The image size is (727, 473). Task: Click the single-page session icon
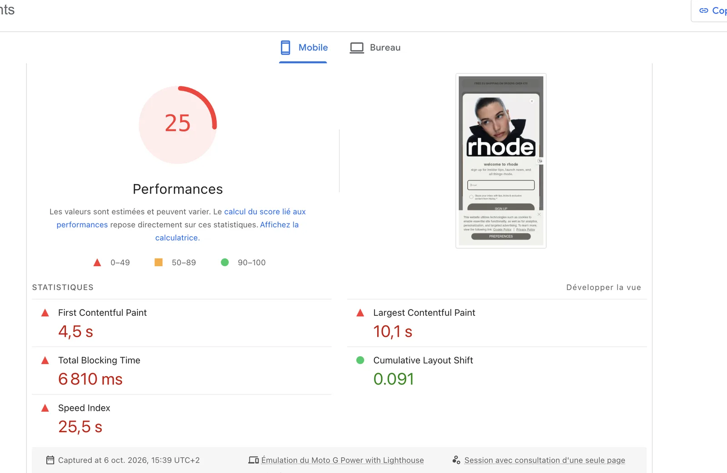click(456, 460)
